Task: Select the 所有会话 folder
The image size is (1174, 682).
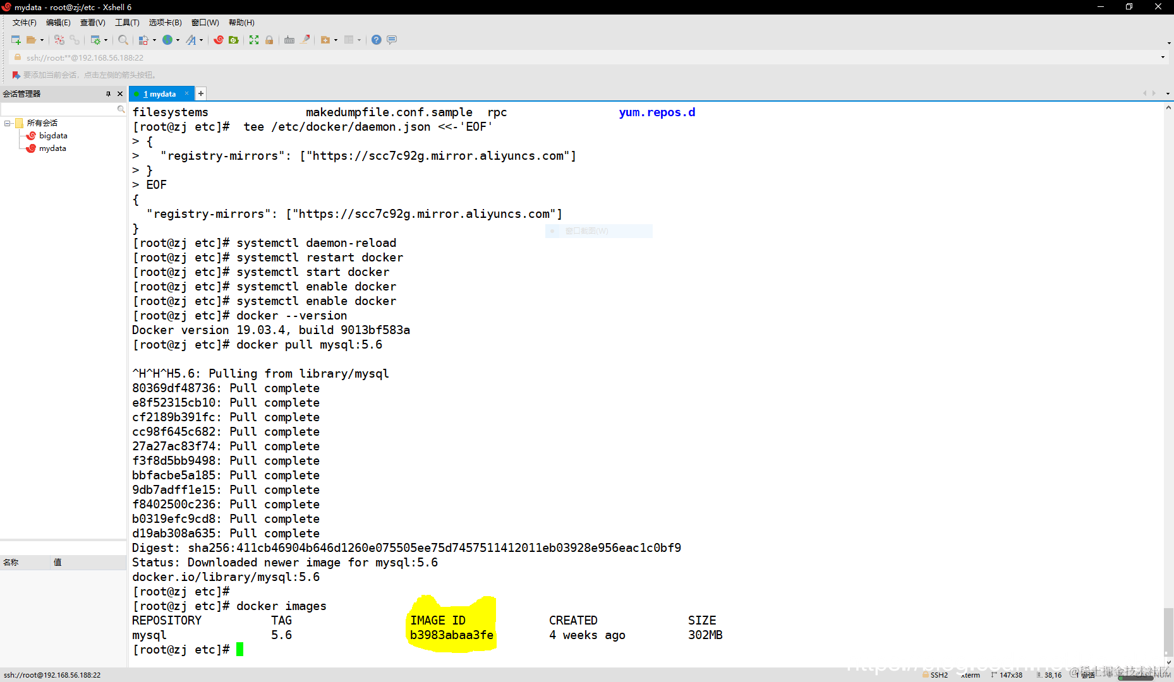Action: pyautogui.click(x=42, y=123)
